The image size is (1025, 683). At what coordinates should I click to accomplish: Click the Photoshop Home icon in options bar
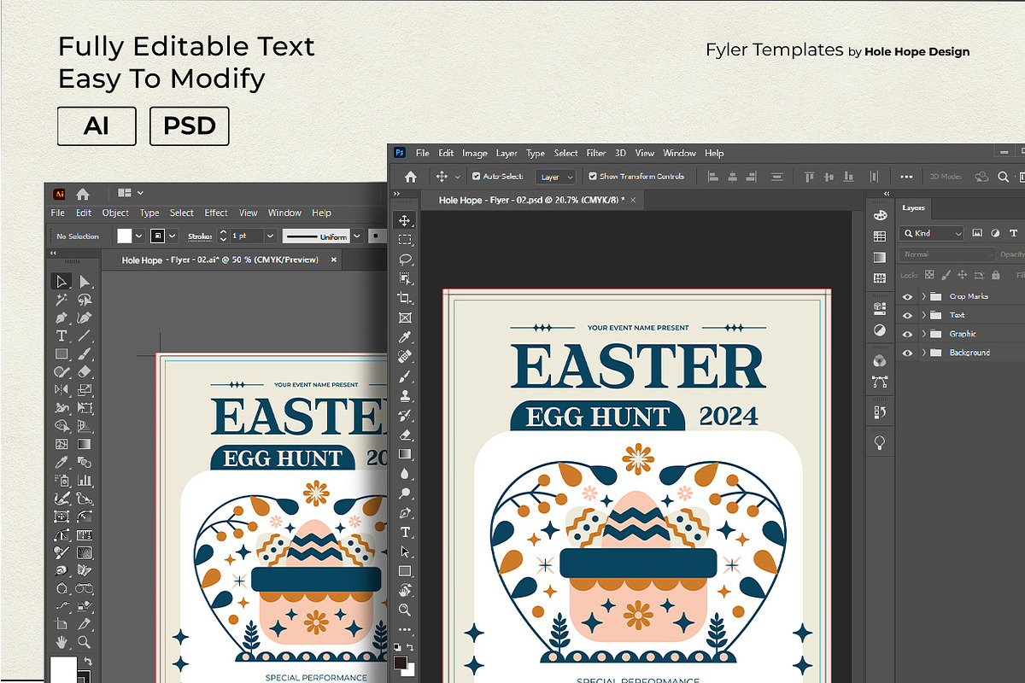(410, 177)
